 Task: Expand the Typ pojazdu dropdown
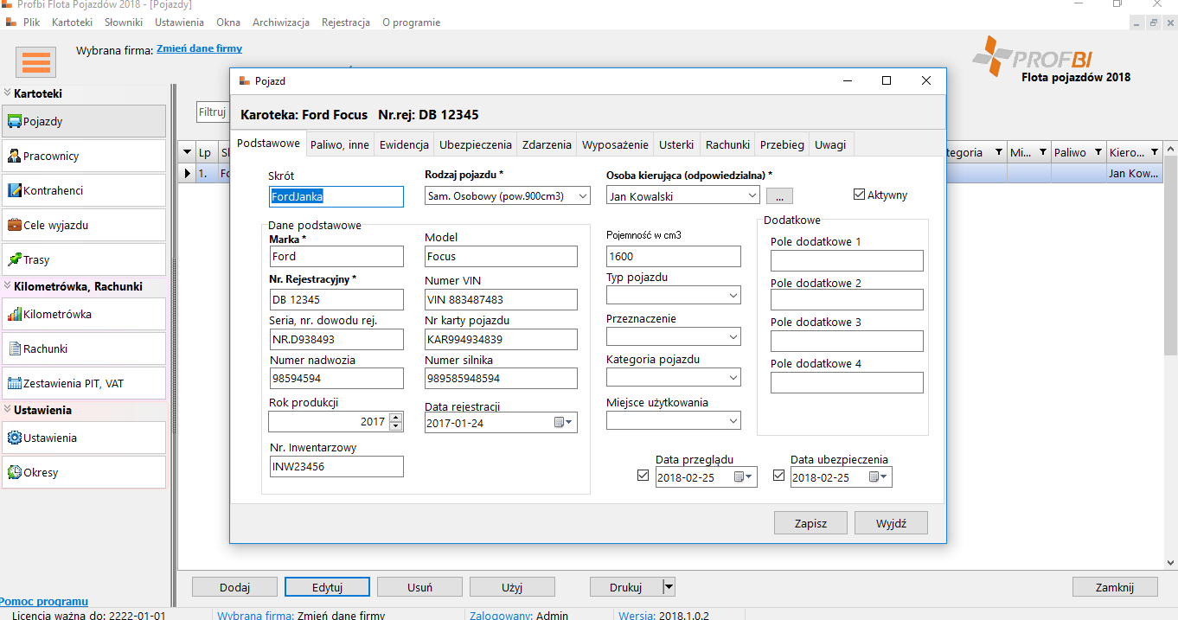(733, 296)
